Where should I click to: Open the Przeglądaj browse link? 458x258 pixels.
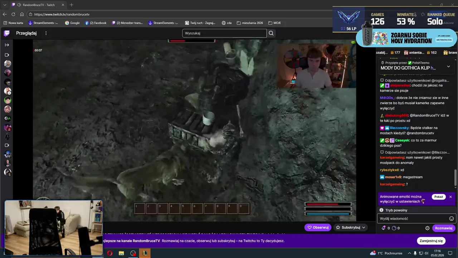pyautogui.click(x=26, y=33)
